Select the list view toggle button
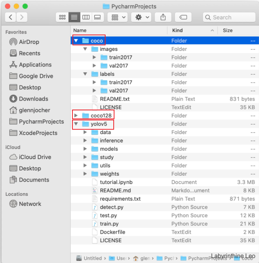Image resolution: width=259 pixels, height=263 pixels. (x=74, y=17)
